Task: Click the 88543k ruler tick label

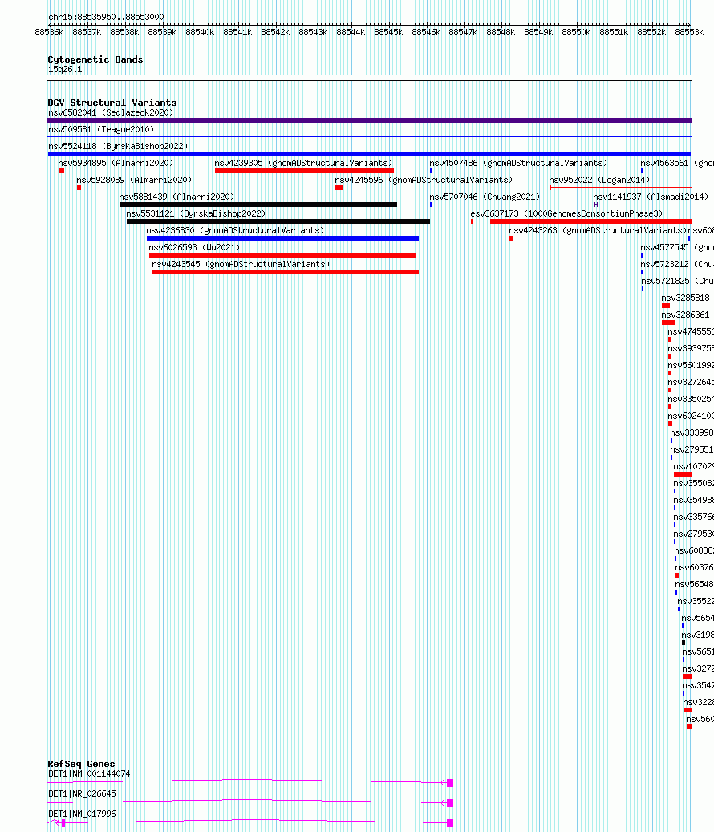Action: click(x=313, y=32)
